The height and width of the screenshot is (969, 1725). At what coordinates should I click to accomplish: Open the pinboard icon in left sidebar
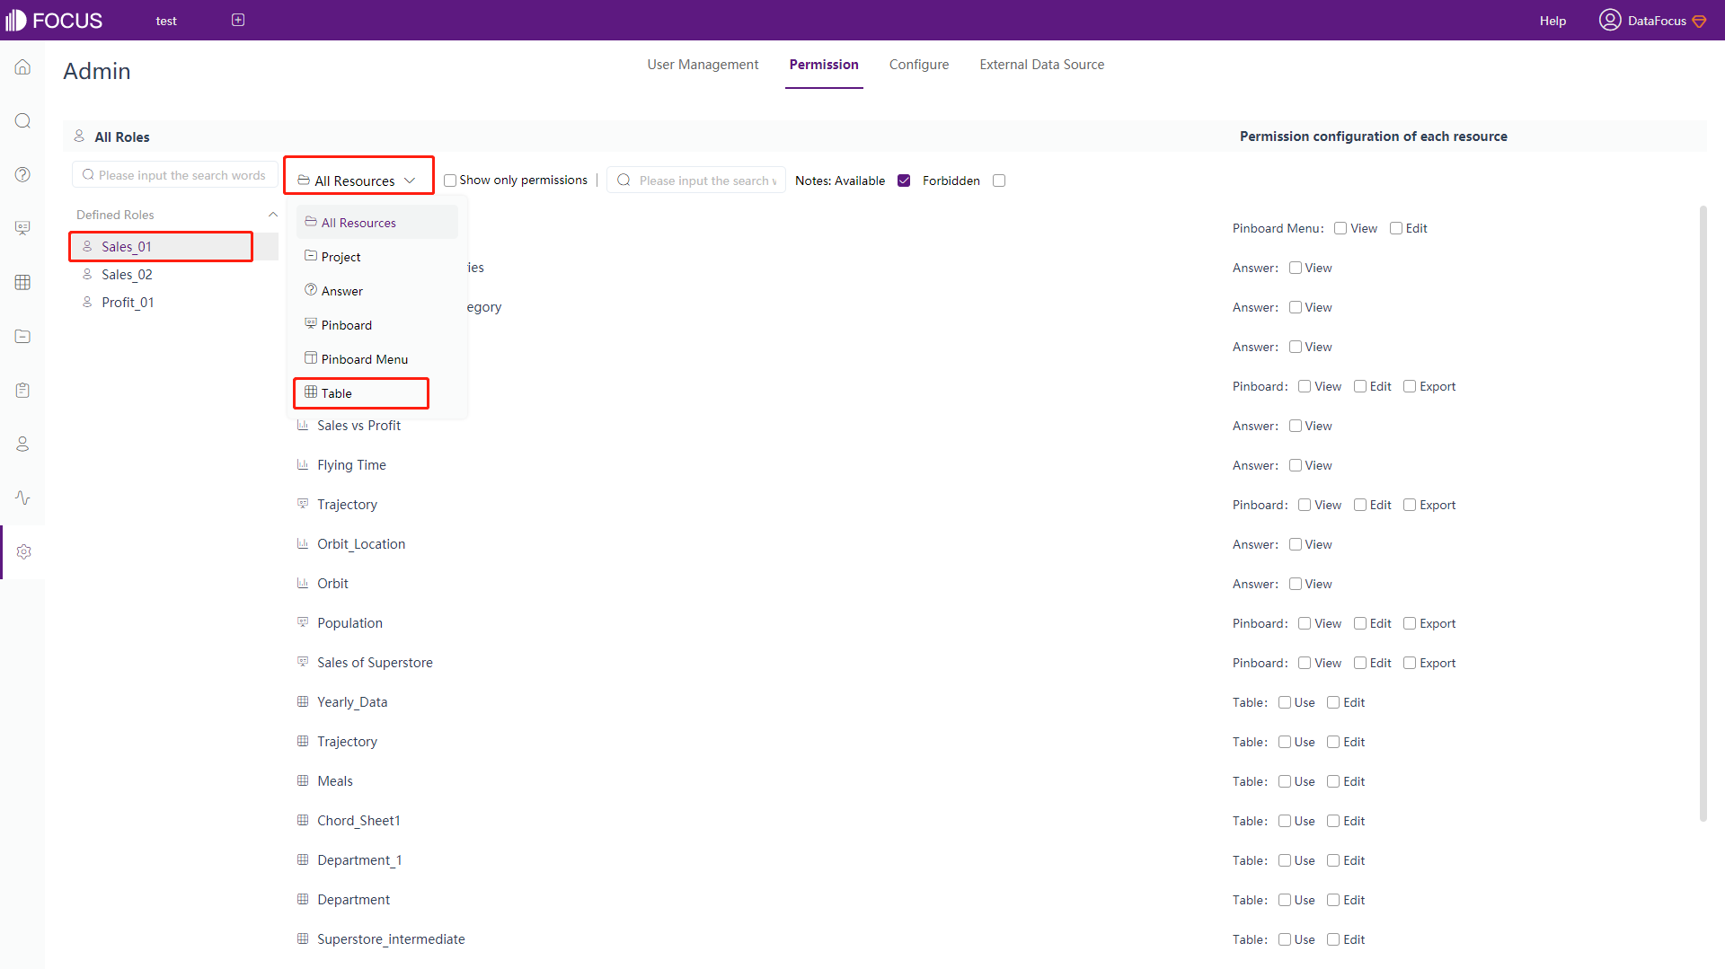[x=22, y=228]
